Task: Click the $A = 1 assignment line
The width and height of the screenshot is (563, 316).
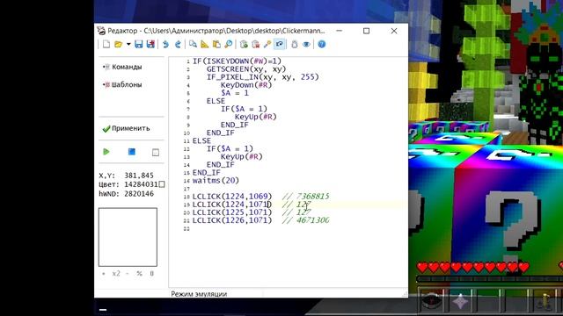Action: coord(235,93)
